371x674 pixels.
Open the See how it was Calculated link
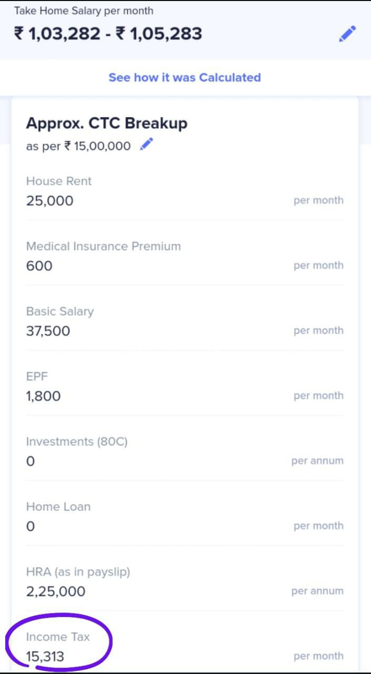(185, 77)
